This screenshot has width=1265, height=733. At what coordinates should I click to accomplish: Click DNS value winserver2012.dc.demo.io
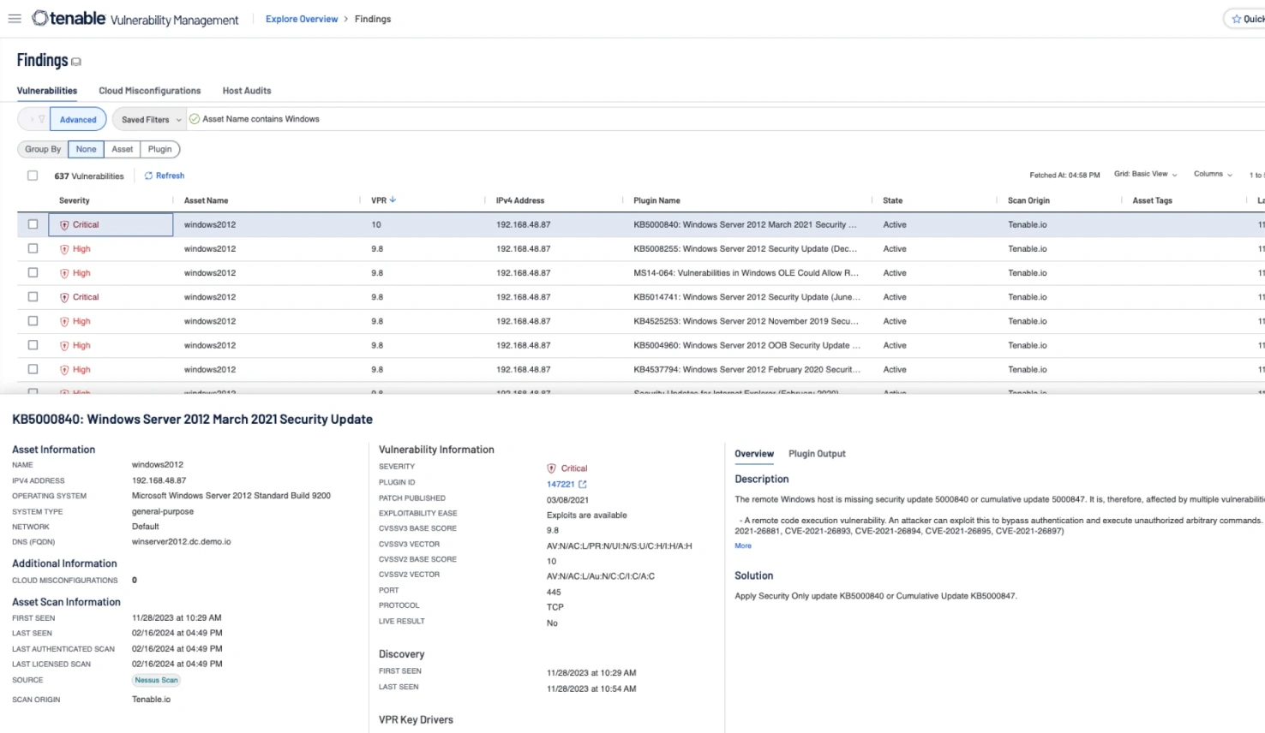pos(182,542)
